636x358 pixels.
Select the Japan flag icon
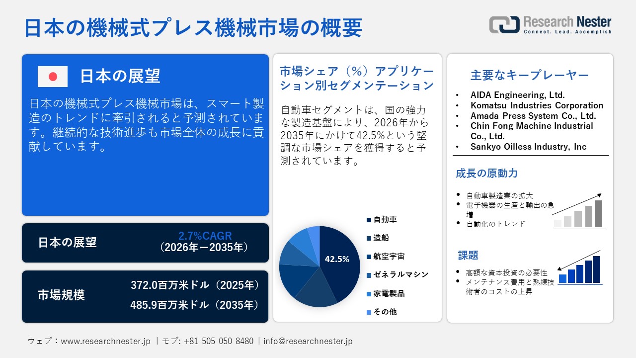(x=52, y=77)
